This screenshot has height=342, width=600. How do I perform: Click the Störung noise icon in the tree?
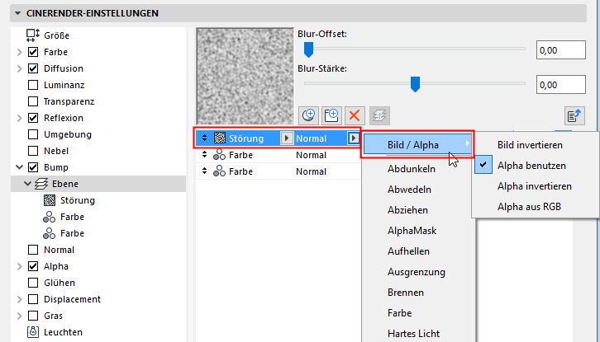tap(50, 200)
